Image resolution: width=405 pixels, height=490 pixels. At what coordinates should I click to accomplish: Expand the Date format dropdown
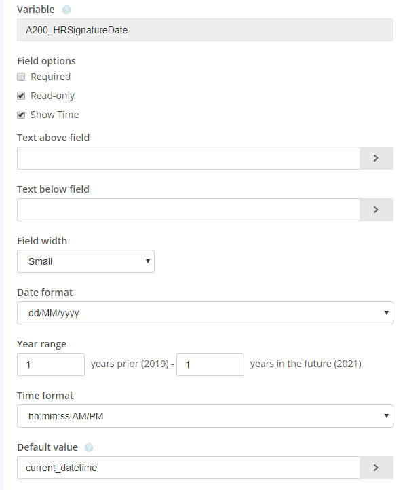(x=205, y=313)
